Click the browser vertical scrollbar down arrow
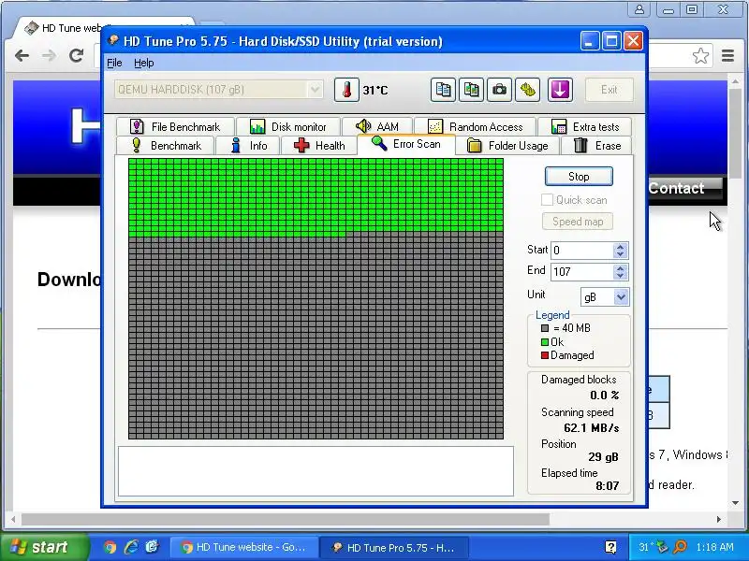This screenshot has width=749, height=561. tap(736, 503)
